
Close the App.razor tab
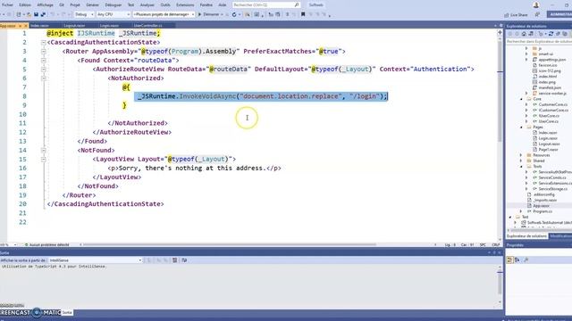coord(25,26)
